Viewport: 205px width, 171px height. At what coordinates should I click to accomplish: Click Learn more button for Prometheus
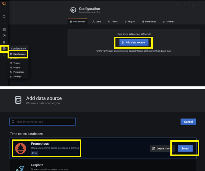(x=162, y=148)
